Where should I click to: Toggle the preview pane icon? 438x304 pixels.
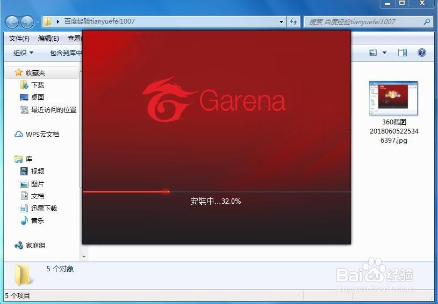402,53
